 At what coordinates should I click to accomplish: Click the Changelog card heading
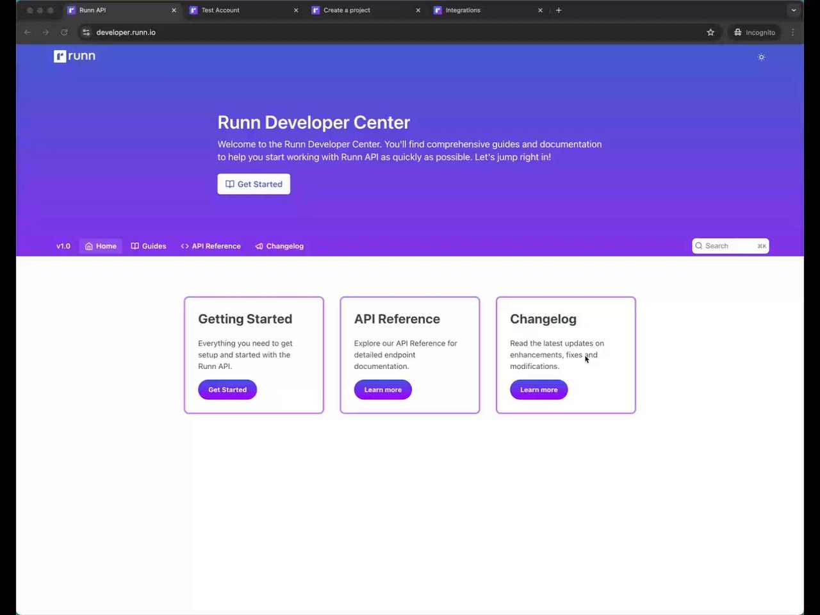pyautogui.click(x=543, y=319)
